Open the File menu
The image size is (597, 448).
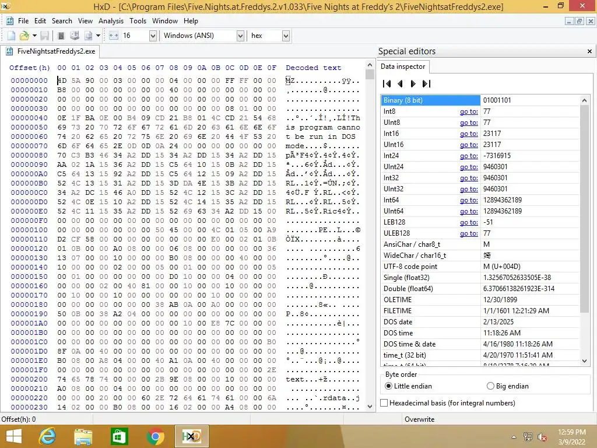(x=23, y=21)
